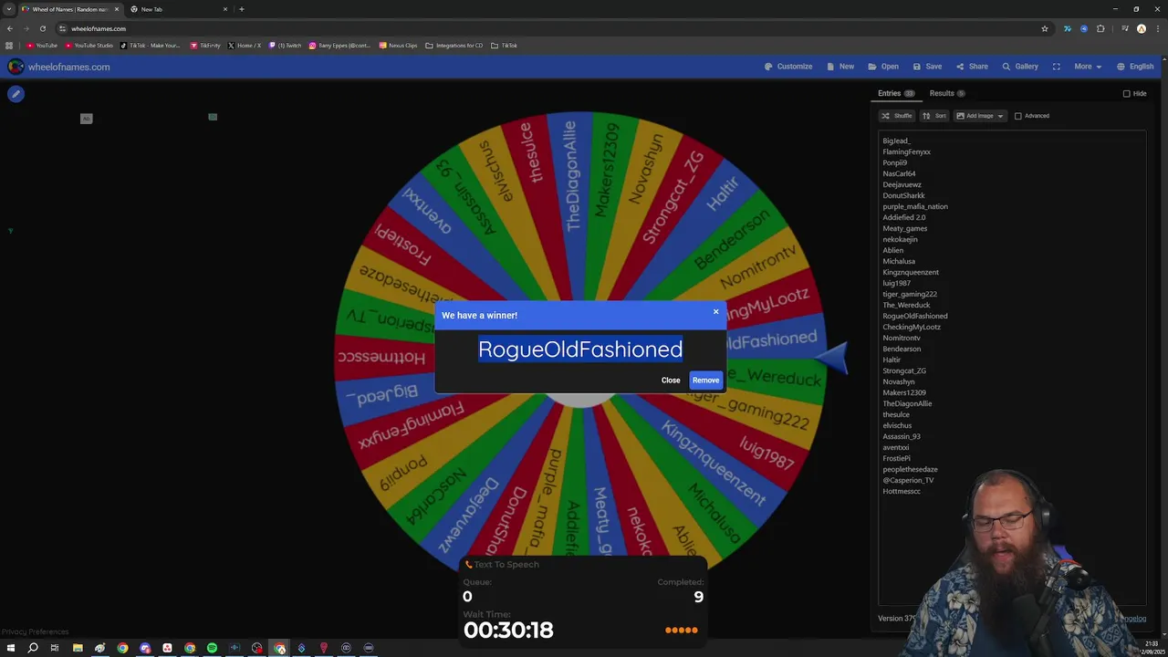
Task: Share the wheel
Action: (x=972, y=67)
